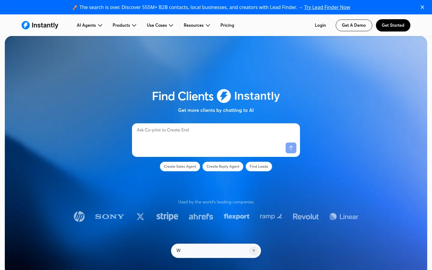Click the Revolut logo
The width and height of the screenshot is (432, 270).
[306, 217]
